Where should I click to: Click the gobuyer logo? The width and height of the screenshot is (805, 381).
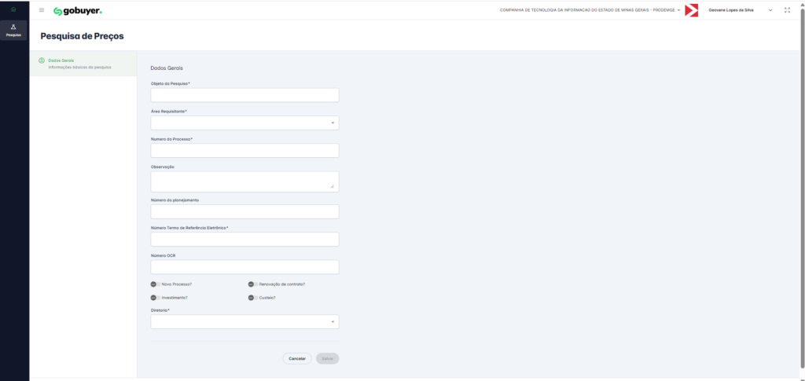click(x=78, y=10)
